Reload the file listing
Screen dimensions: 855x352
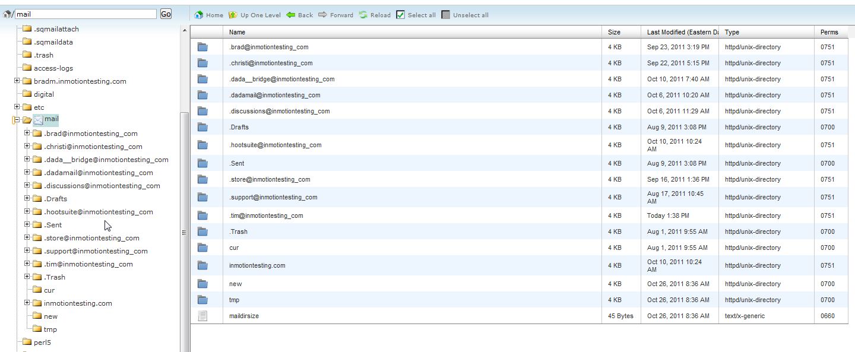click(363, 15)
